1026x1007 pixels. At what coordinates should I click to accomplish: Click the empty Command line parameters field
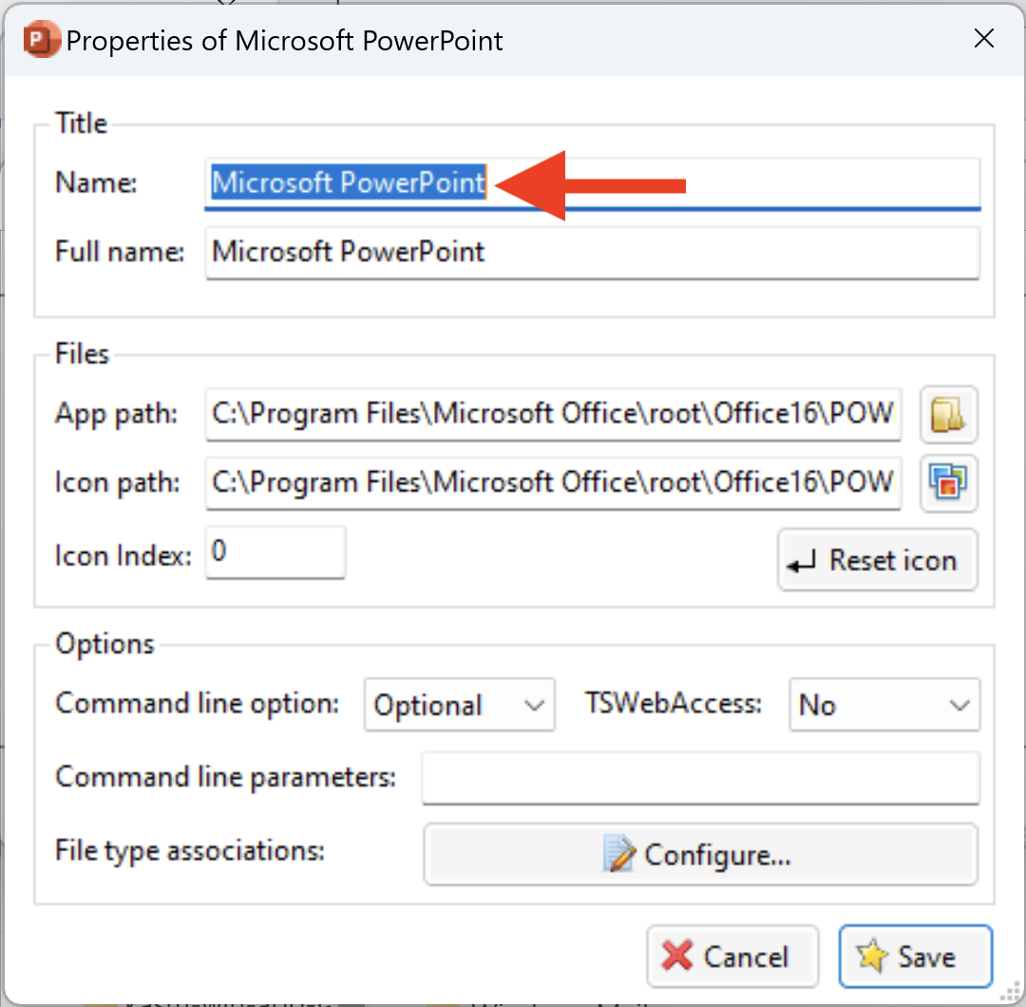click(699, 778)
